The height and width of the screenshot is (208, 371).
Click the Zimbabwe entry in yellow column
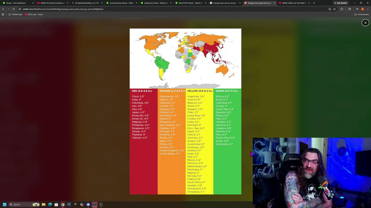coord(196,192)
